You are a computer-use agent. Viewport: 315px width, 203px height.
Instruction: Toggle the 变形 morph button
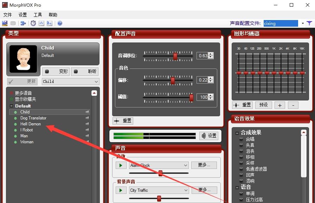point(56,71)
